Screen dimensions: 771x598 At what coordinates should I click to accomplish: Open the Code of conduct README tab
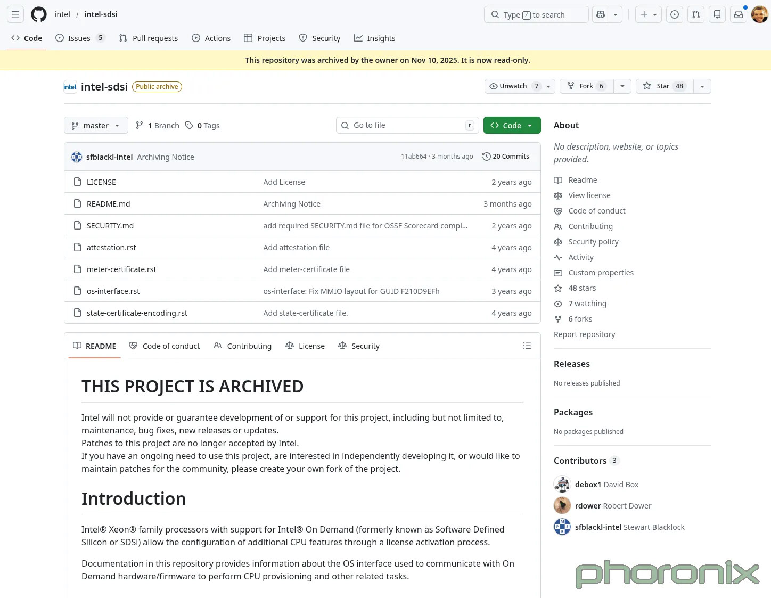(165, 346)
